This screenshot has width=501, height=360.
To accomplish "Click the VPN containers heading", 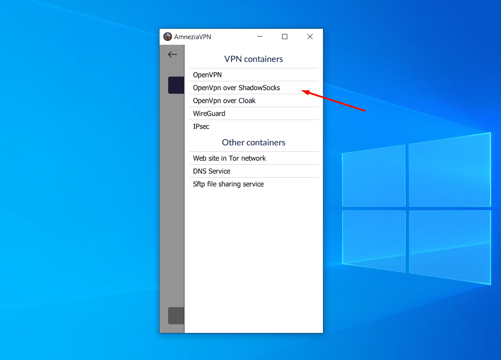I will pyautogui.click(x=253, y=59).
